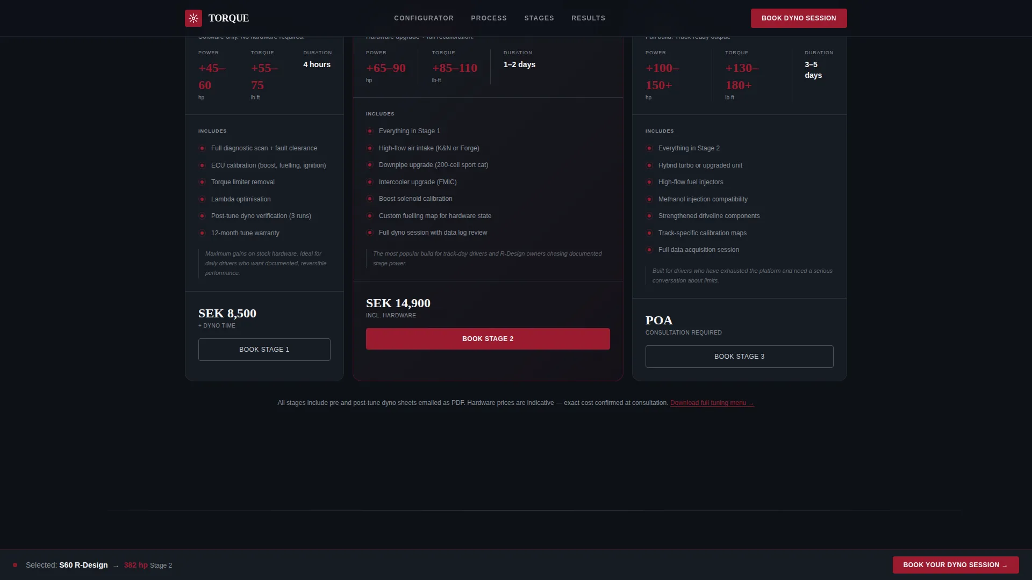This screenshot has height=580, width=1032.
Task: Click the INCL. HARDWARE note
Action: coord(391,316)
